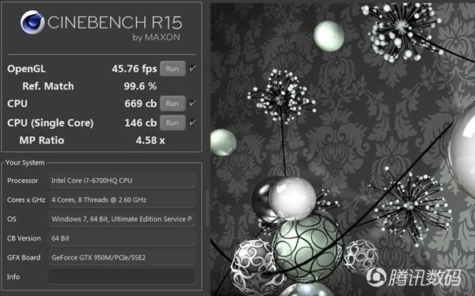Toggle the CPU test checkbox
This screenshot has height=296, width=475.
pyautogui.click(x=192, y=104)
